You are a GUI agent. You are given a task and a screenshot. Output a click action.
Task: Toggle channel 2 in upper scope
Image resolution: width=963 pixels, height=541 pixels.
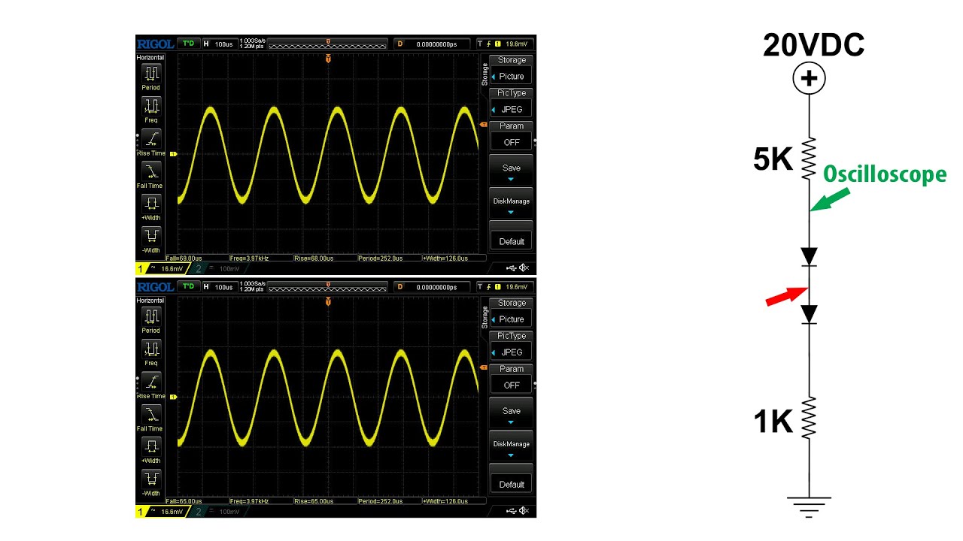pos(219,268)
